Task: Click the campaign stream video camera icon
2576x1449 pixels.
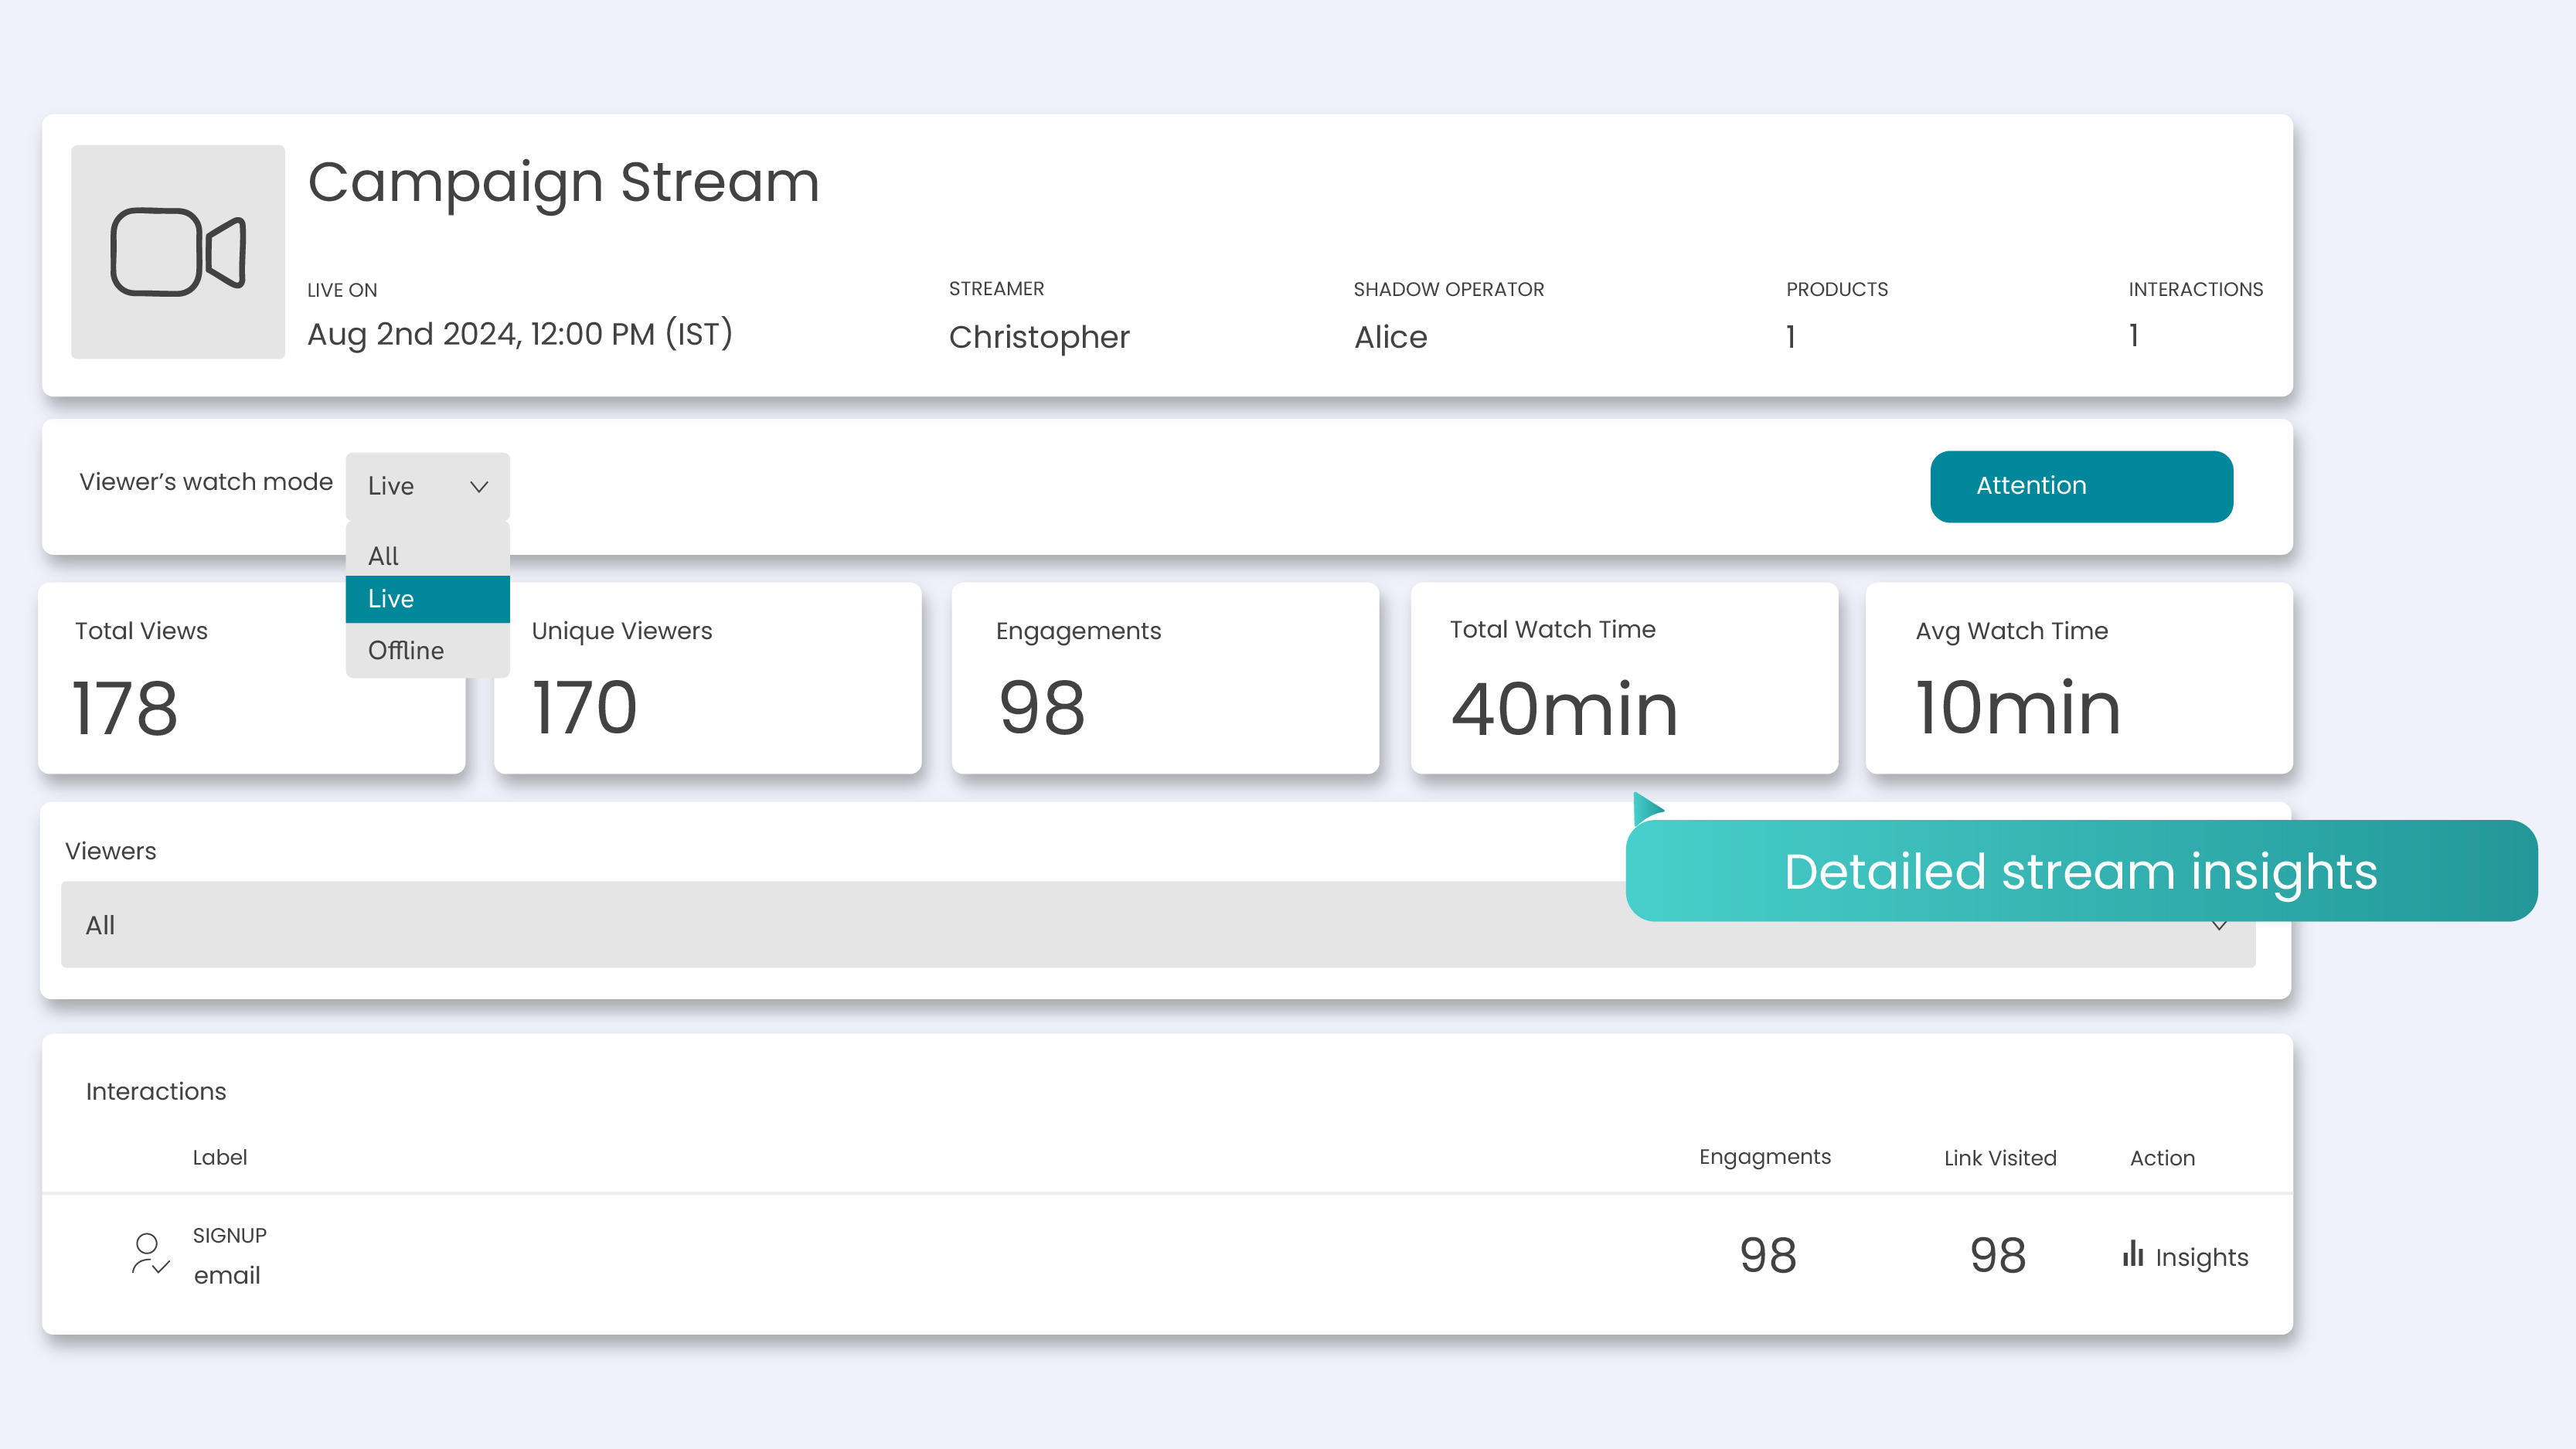Action: (x=177, y=251)
